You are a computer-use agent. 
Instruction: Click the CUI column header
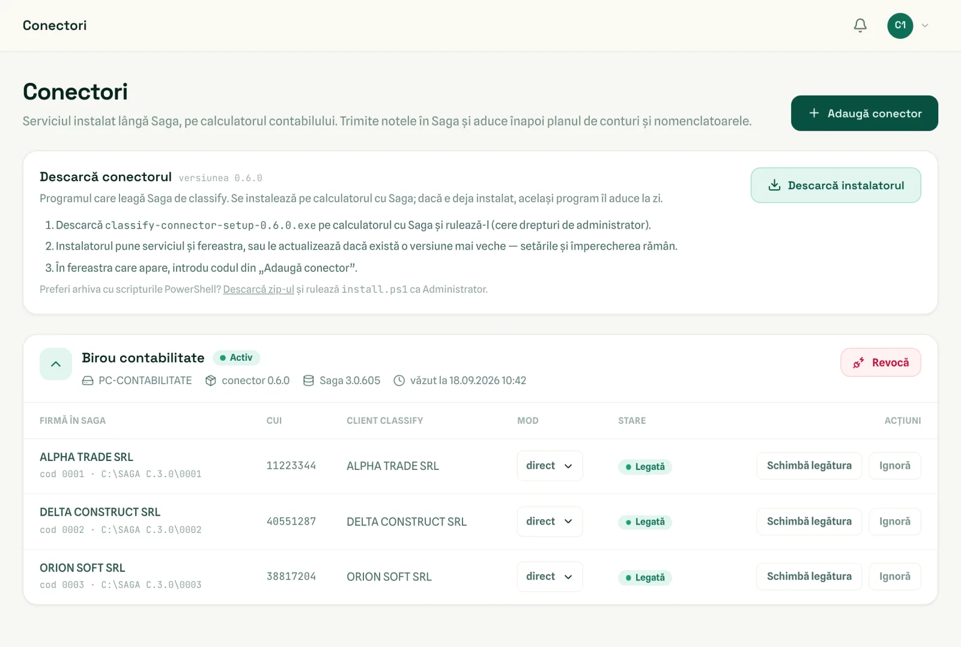pos(274,421)
